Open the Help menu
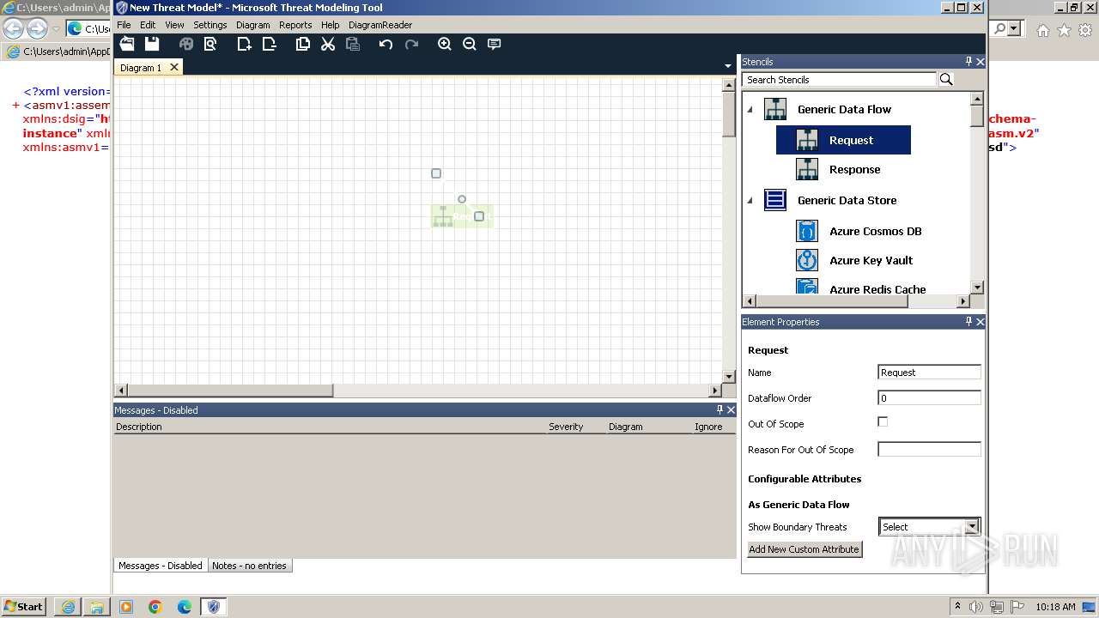The height and width of the screenshot is (618, 1099). (331, 25)
